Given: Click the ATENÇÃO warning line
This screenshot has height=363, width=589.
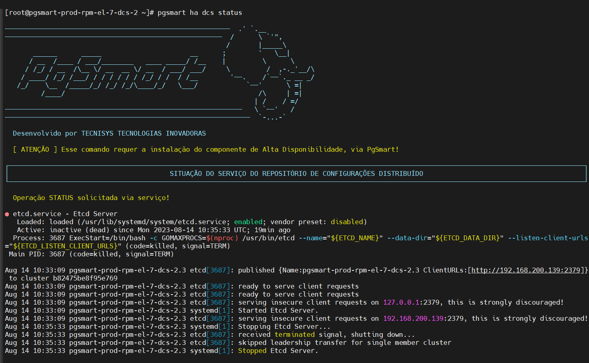Looking at the screenshot, I should [x=206, y=149].
